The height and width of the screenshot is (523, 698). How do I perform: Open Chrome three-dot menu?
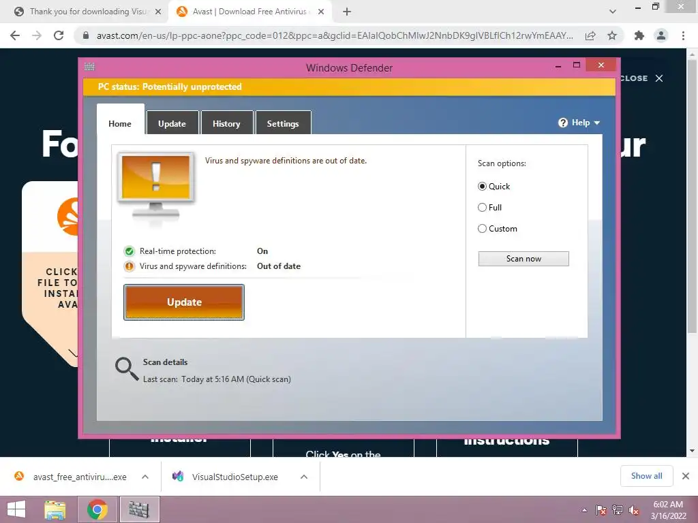point(683,35)
